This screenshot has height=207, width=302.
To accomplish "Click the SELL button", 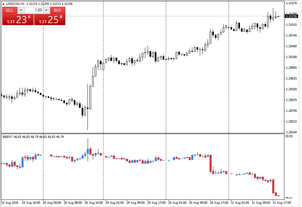I will click(9, 10).
